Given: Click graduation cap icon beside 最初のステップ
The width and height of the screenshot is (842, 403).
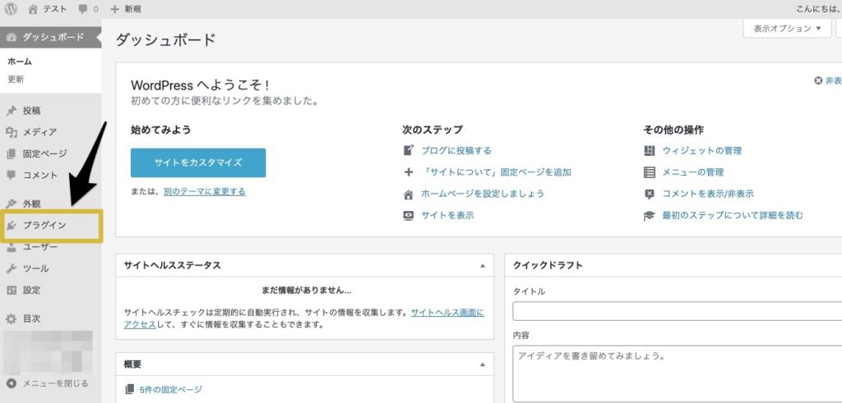Looking at the screenshot, I should (650, 215).
